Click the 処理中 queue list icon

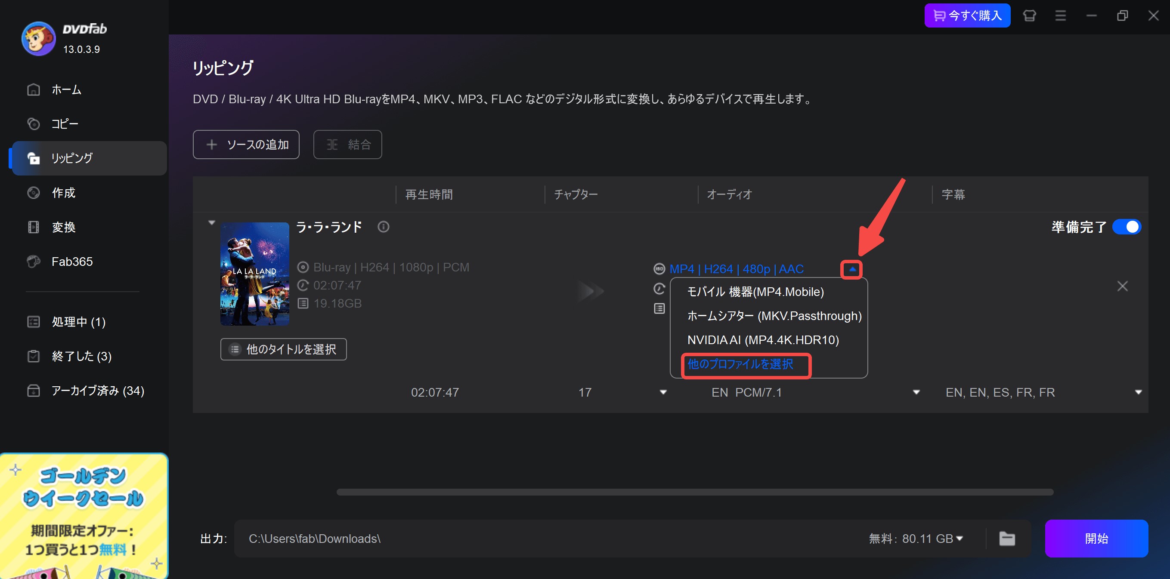34,322
